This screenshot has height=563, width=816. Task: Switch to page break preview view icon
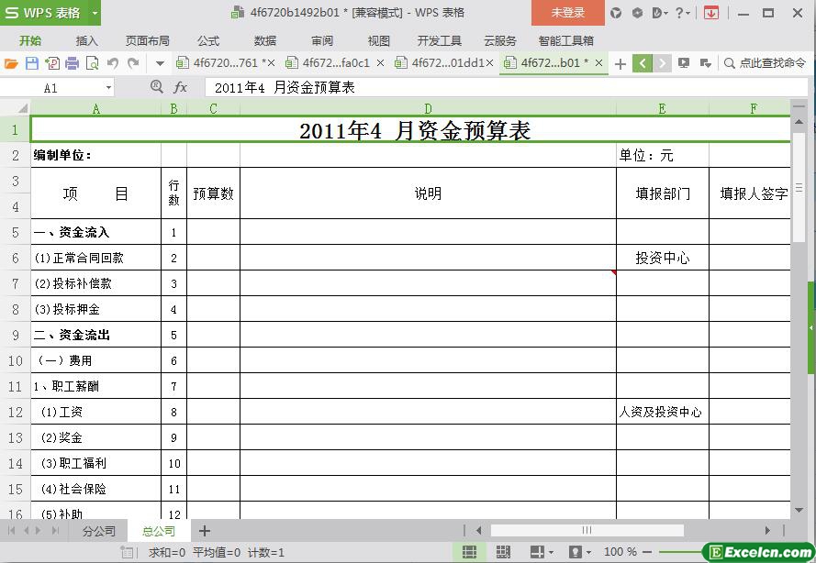(x=503, y=552)
